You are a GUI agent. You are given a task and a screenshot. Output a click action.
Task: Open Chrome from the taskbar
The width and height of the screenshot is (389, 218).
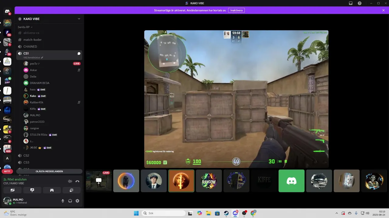[253, 213]
